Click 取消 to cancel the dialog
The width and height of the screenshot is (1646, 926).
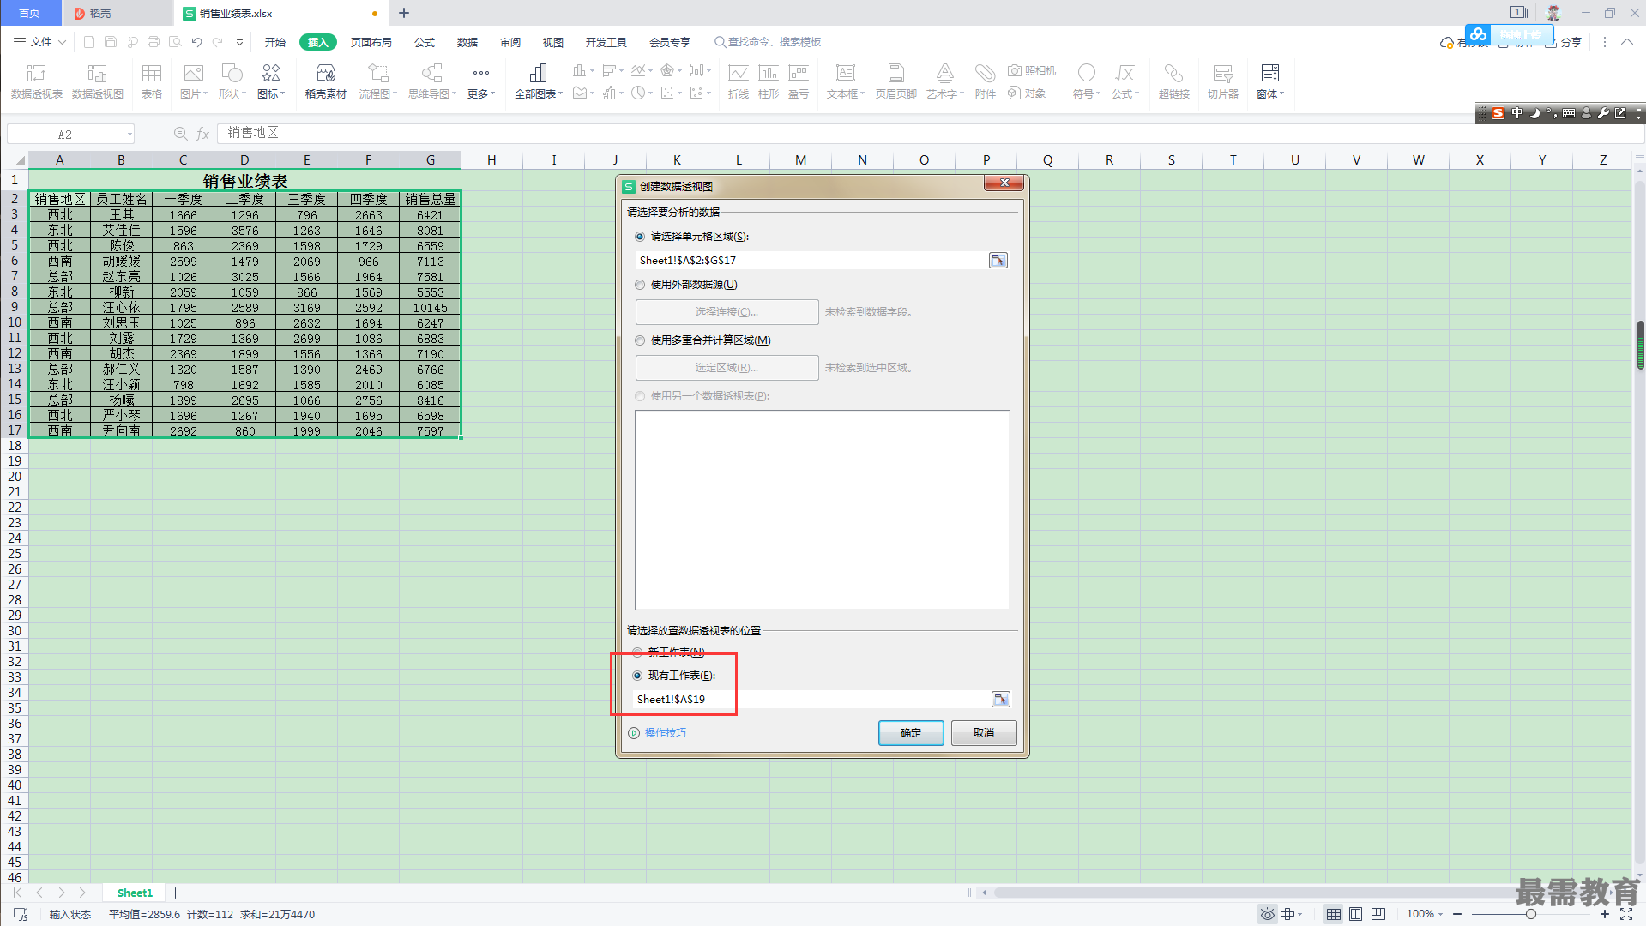[x=984, y=733]
